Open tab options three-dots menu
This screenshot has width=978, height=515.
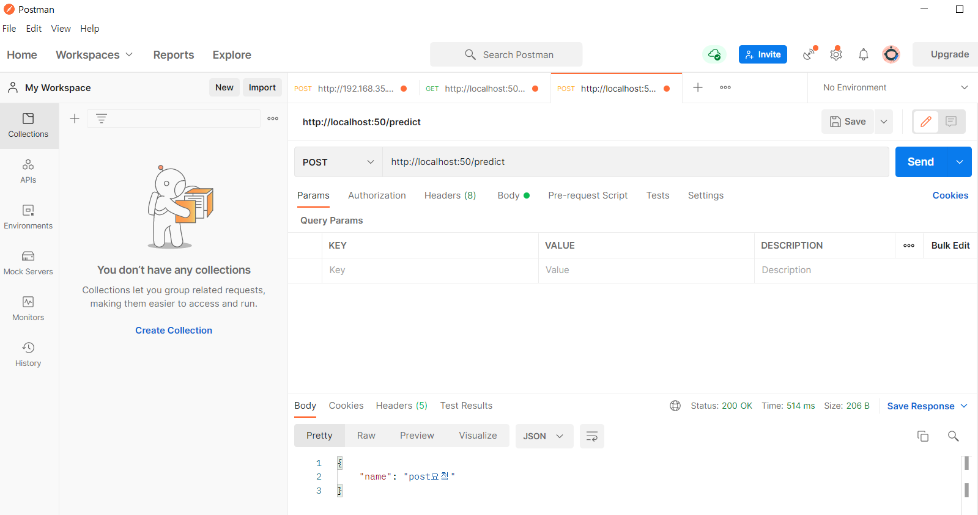(725, 87)
